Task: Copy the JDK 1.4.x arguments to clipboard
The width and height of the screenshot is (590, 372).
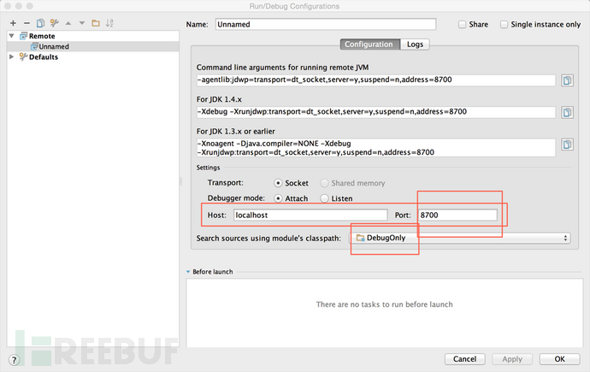Action: point(567,112)
